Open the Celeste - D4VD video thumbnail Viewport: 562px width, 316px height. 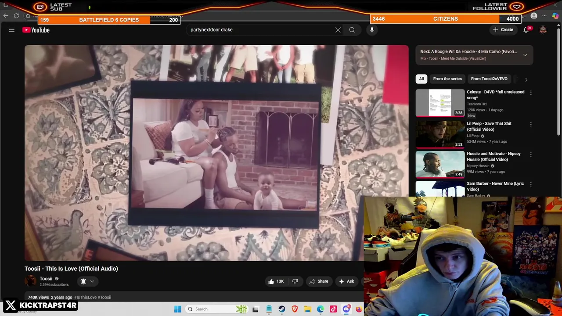point(440,103)
